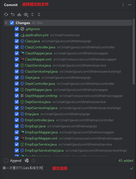The height and width of the screenshot is (179, 136).
Task: Click the class icon of EmpExprServiceImpl.java
Action: tap(22, 150)
